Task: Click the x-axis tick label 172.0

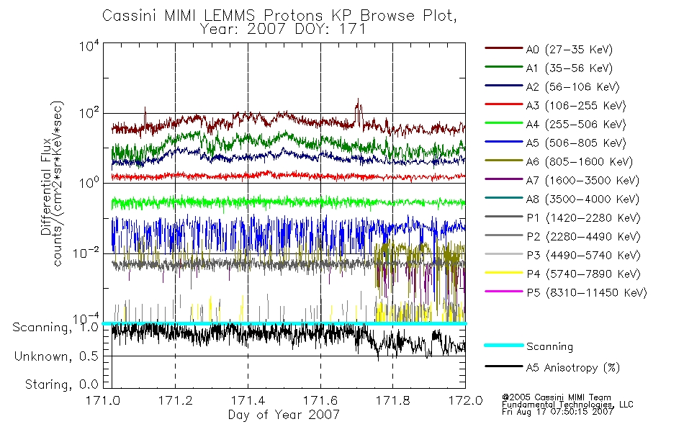Action: [465, 400]
